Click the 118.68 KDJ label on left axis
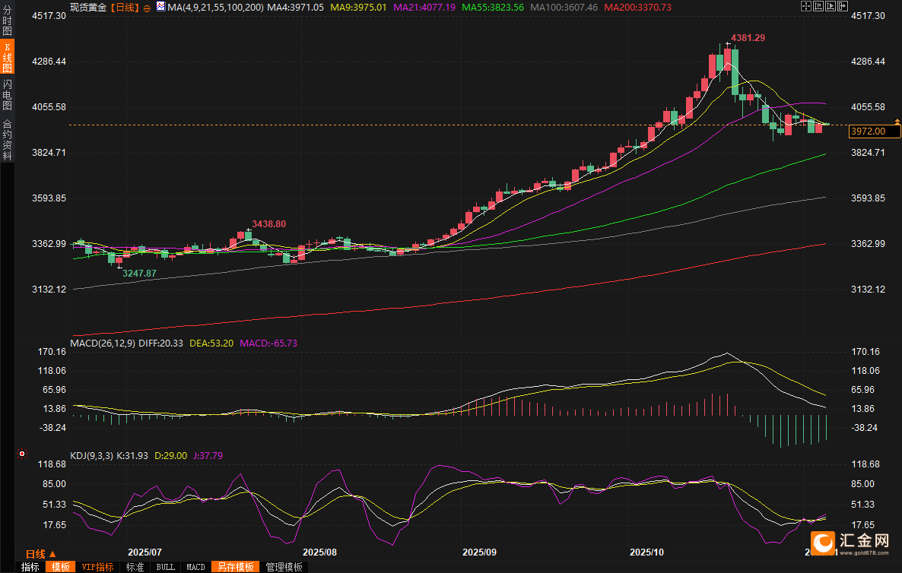The width and height of the screenshot is (902, 573). point(52,464)
